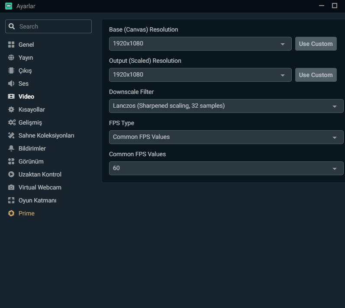Image resolution: width=345 pixels, height=308 pixels.
Task: Go to Gelişmiş settings section
Action: click(30, 122)
